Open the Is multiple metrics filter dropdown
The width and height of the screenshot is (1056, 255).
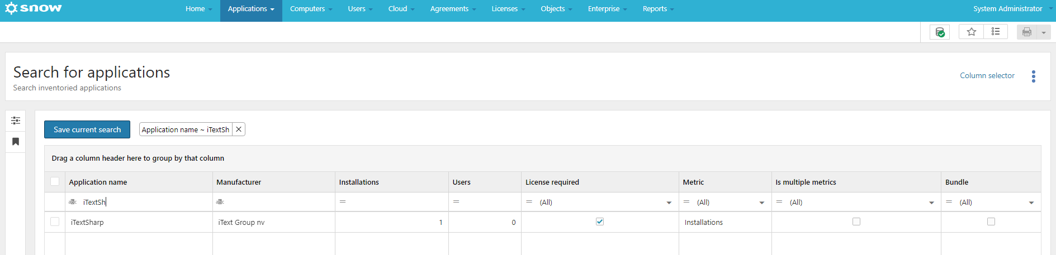coord(931,203)
